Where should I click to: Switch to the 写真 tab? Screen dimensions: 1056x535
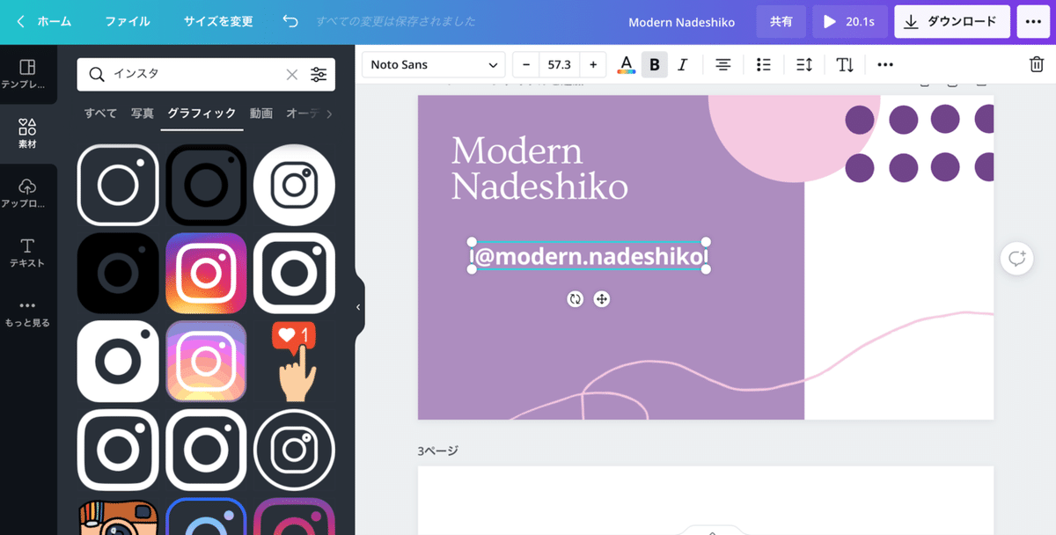143,114
